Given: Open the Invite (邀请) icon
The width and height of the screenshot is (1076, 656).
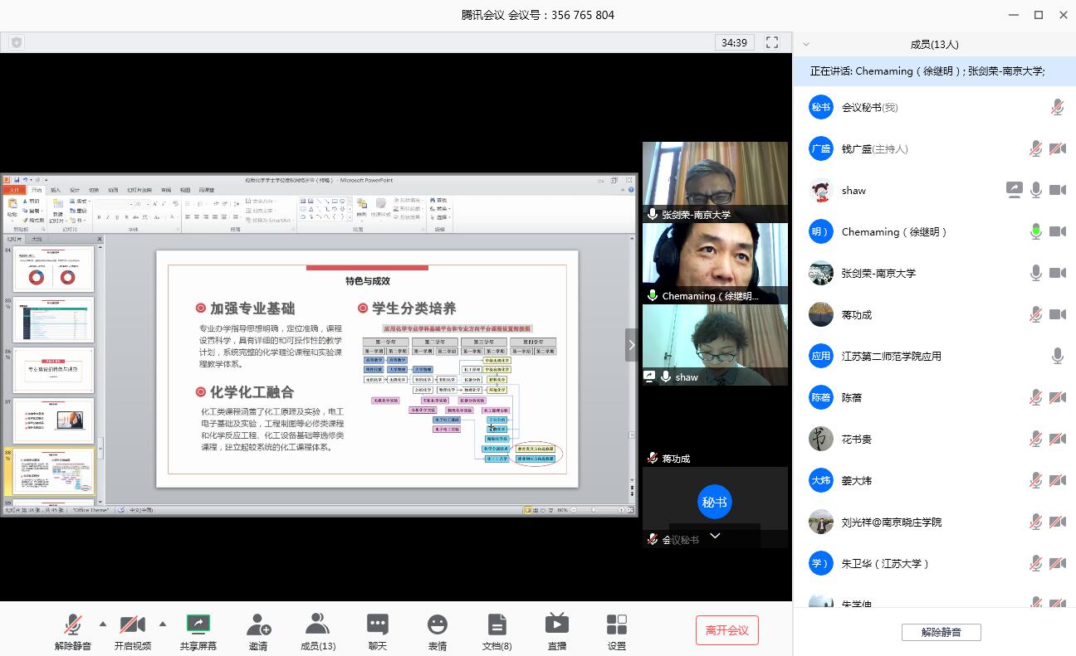Looking at the screenshot, I should point(258,624).
